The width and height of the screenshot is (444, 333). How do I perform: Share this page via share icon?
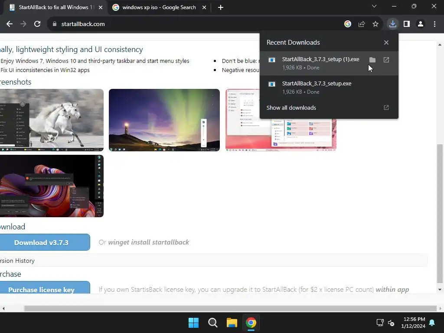click(362, 24)
